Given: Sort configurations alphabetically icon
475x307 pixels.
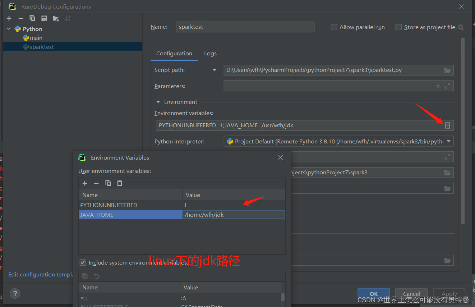Looking at the screenshot, I should (68, 18).
